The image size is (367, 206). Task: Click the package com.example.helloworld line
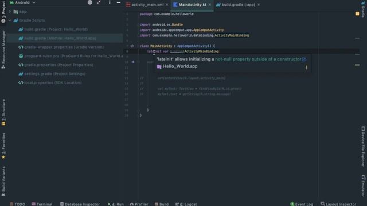click(x=166, y=14)
